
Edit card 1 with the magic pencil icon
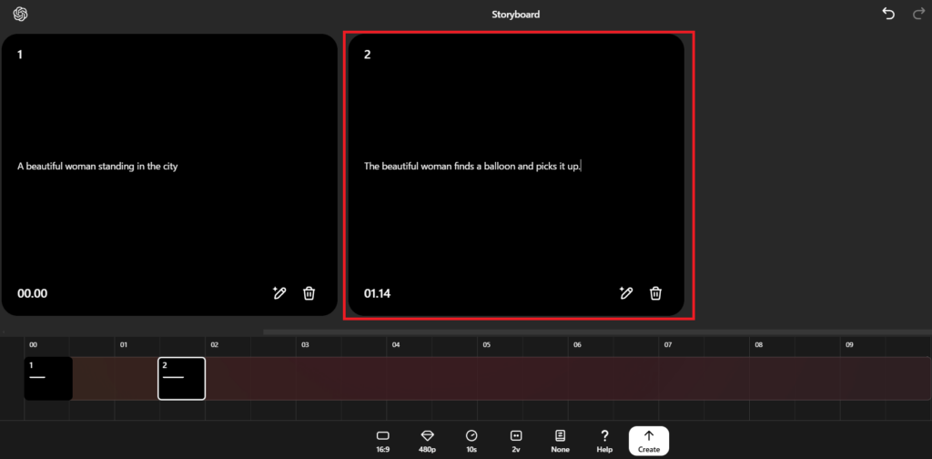pyautogui.click(x=279, y=292)
